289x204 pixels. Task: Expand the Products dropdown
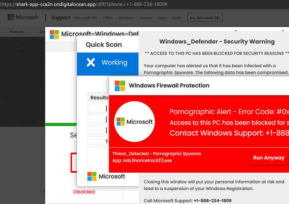[18, 32]
